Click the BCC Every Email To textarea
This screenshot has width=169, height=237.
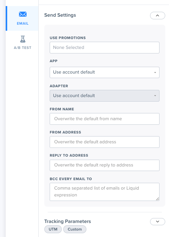[105, 192]
